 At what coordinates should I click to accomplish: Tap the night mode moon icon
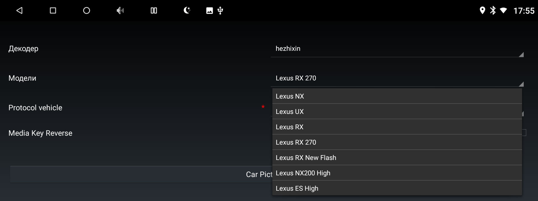pyautogui.click(x=187, y=10)
